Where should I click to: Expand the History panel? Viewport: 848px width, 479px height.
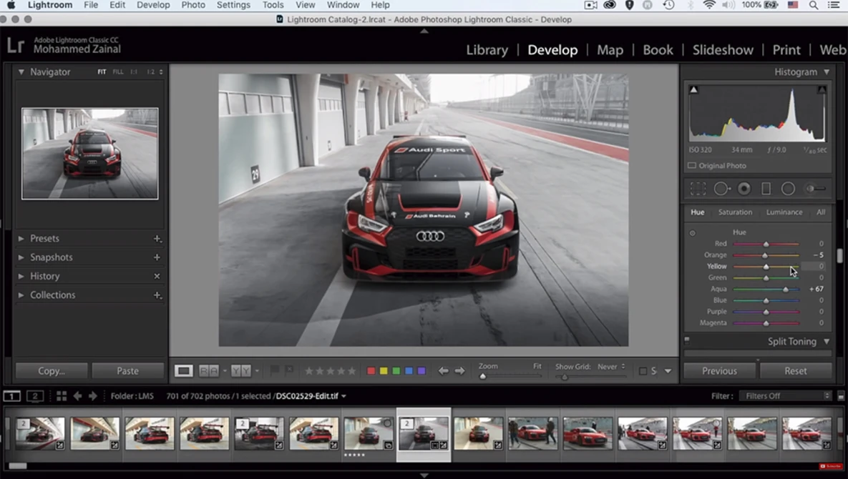point(21,276)
